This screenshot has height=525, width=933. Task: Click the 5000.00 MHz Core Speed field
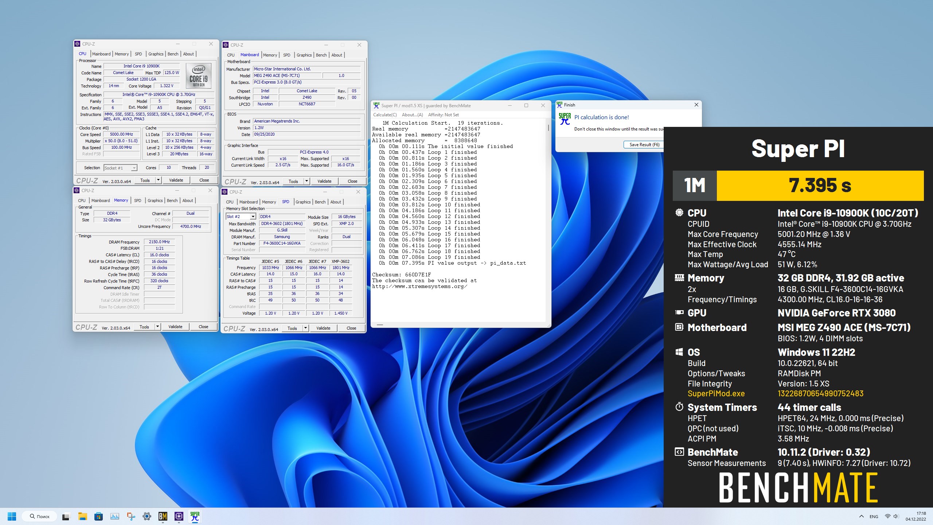(121, 134)
